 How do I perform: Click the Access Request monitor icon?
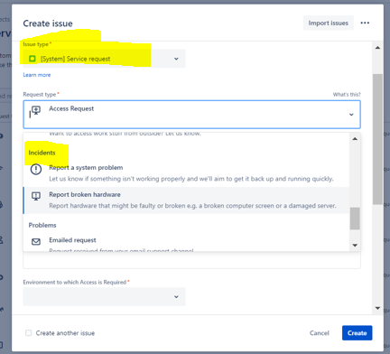(36, 110)
